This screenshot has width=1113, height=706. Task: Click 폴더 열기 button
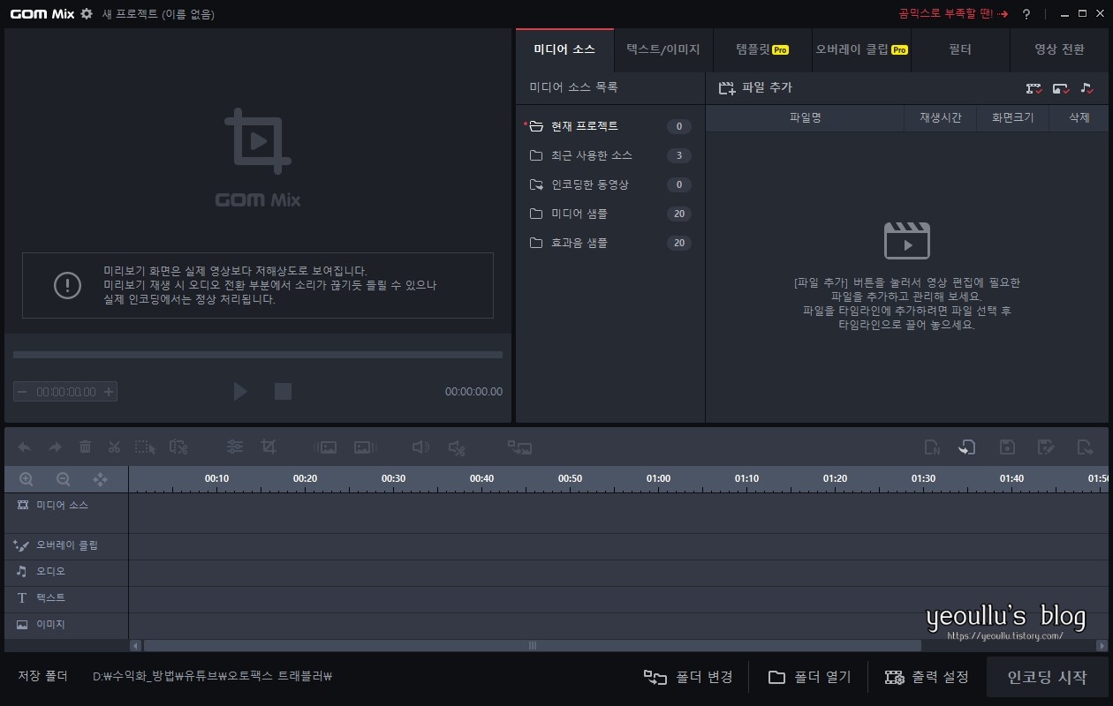click(809, 677)
